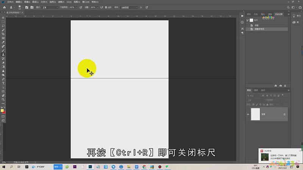Open the Properties info panel icon
Screen dimensions: 303x170
242,22
